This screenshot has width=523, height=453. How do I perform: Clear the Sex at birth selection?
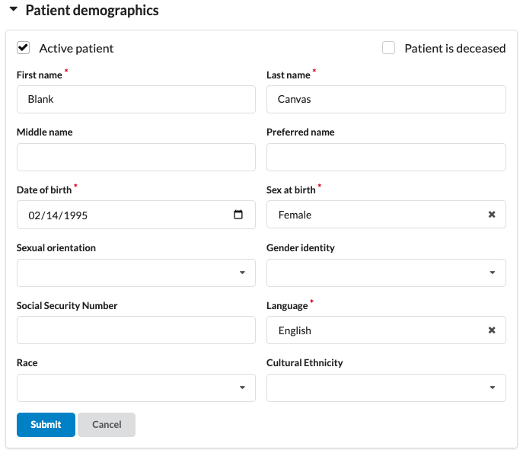click(492, 215)
